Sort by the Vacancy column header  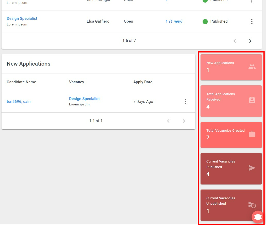[77, 82]
